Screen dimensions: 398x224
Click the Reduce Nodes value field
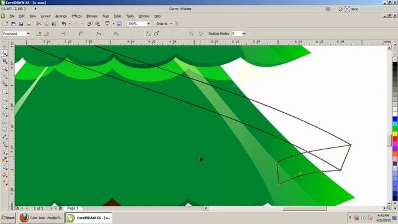point(236,34)
